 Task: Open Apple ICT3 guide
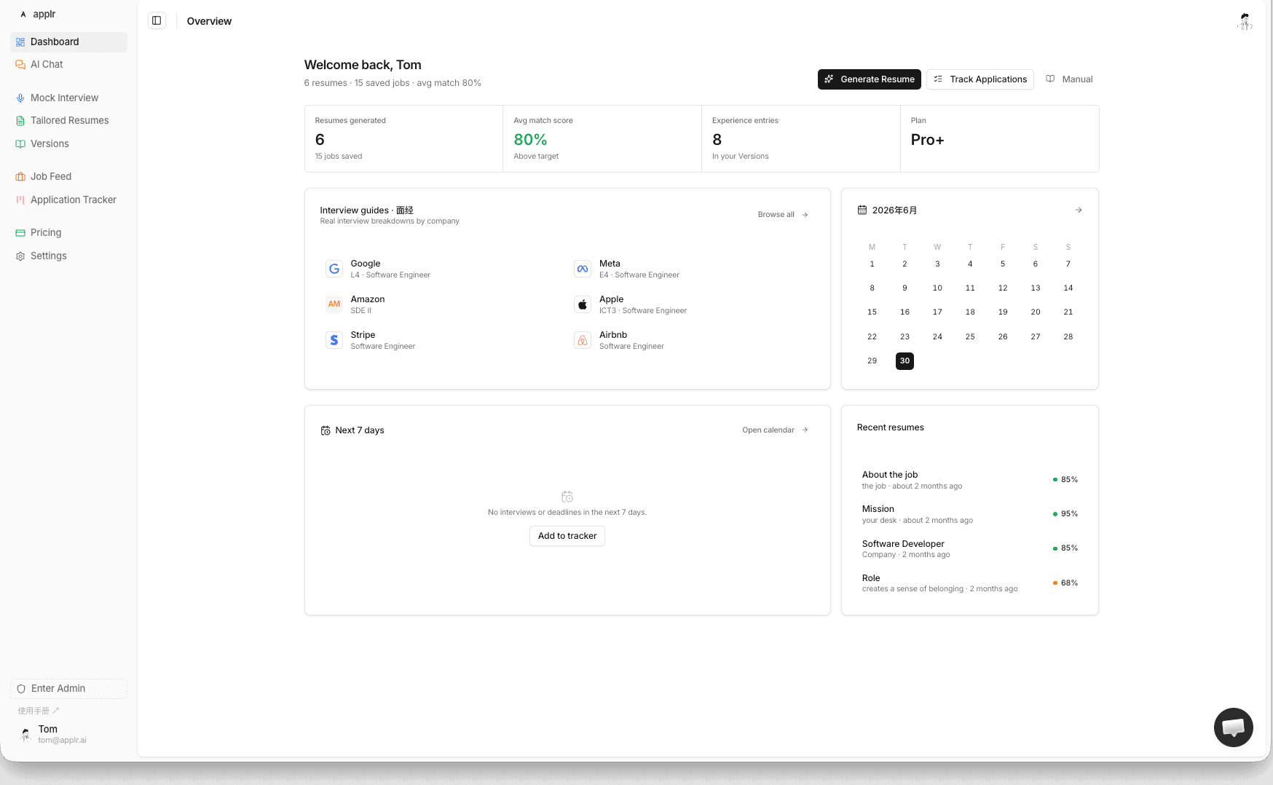coord(692,304)
